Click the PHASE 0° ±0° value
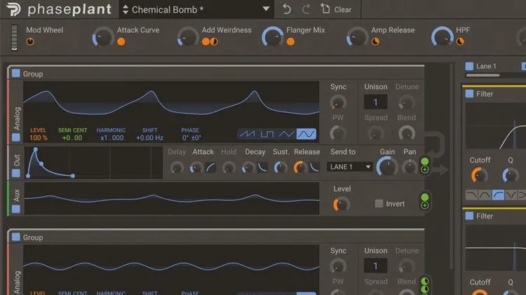Image resolution: width=526 pixels, height=295 pixels. click(x=191, y=138)
